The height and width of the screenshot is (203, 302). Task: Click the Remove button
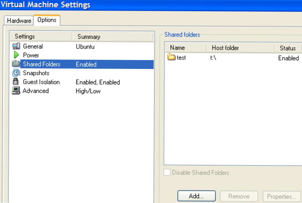coord(239,196)
